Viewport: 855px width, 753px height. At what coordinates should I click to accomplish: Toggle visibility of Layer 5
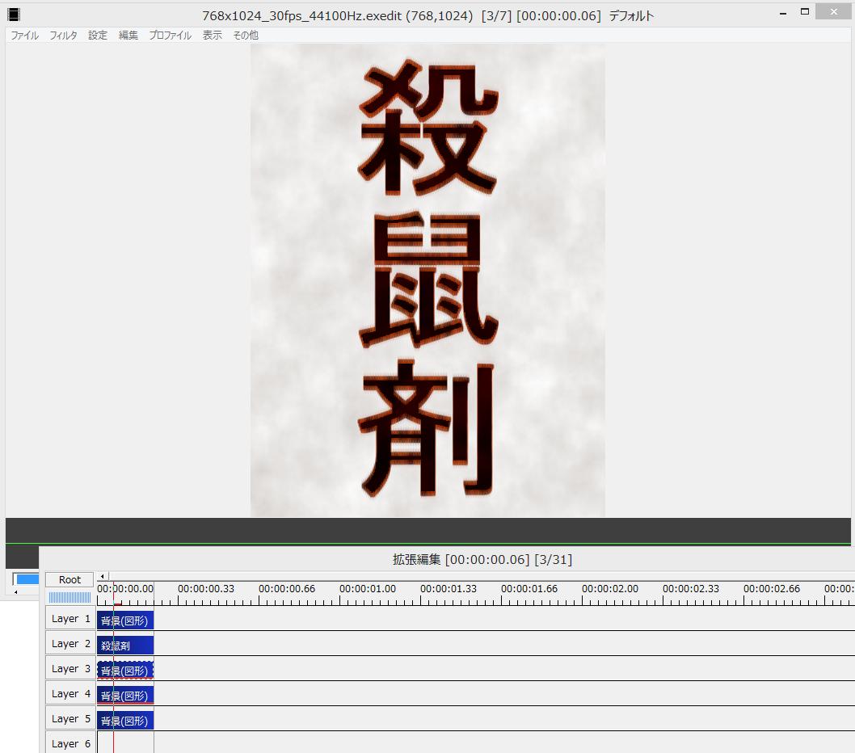coord(70,719)
